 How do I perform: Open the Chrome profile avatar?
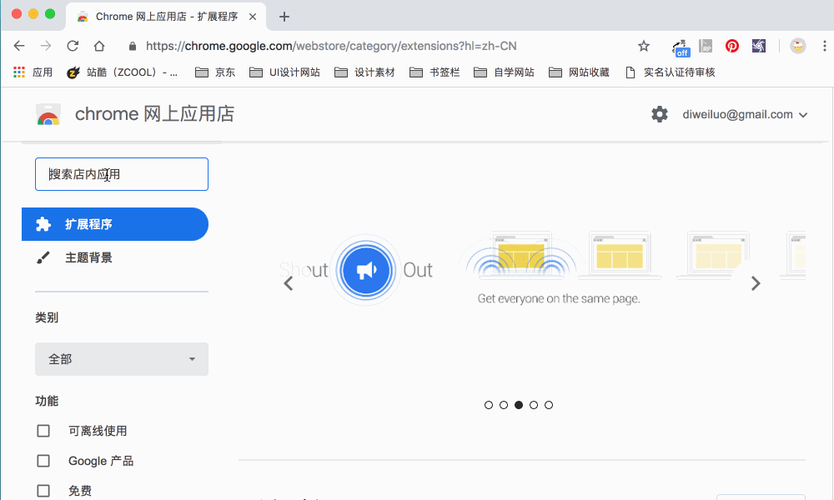point(797,46)
